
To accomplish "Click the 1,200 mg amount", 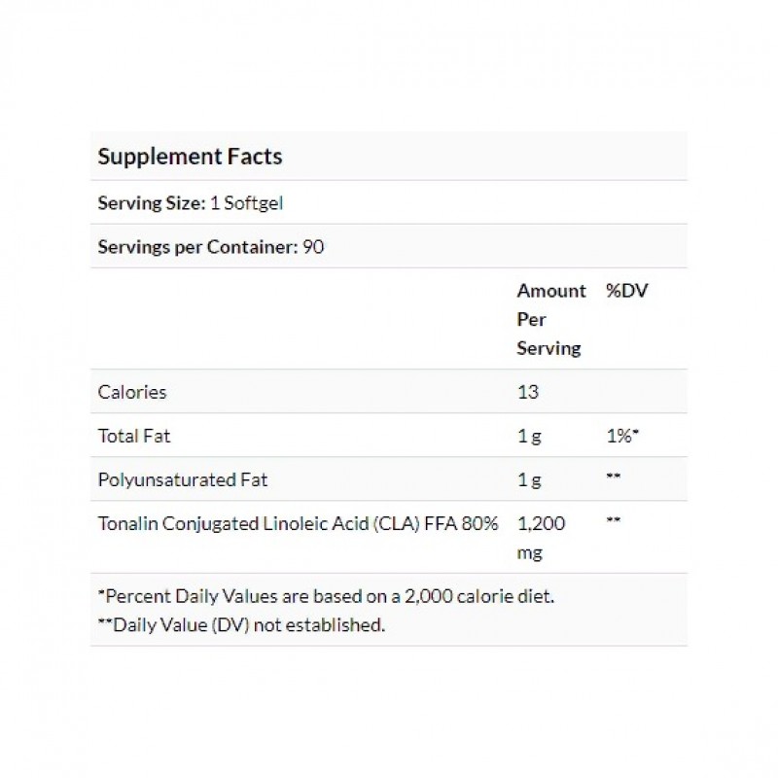I will click(x=542, y=538).
